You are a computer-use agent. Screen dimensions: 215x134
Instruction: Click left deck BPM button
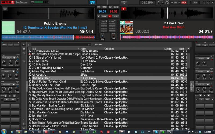coord(105,7)
